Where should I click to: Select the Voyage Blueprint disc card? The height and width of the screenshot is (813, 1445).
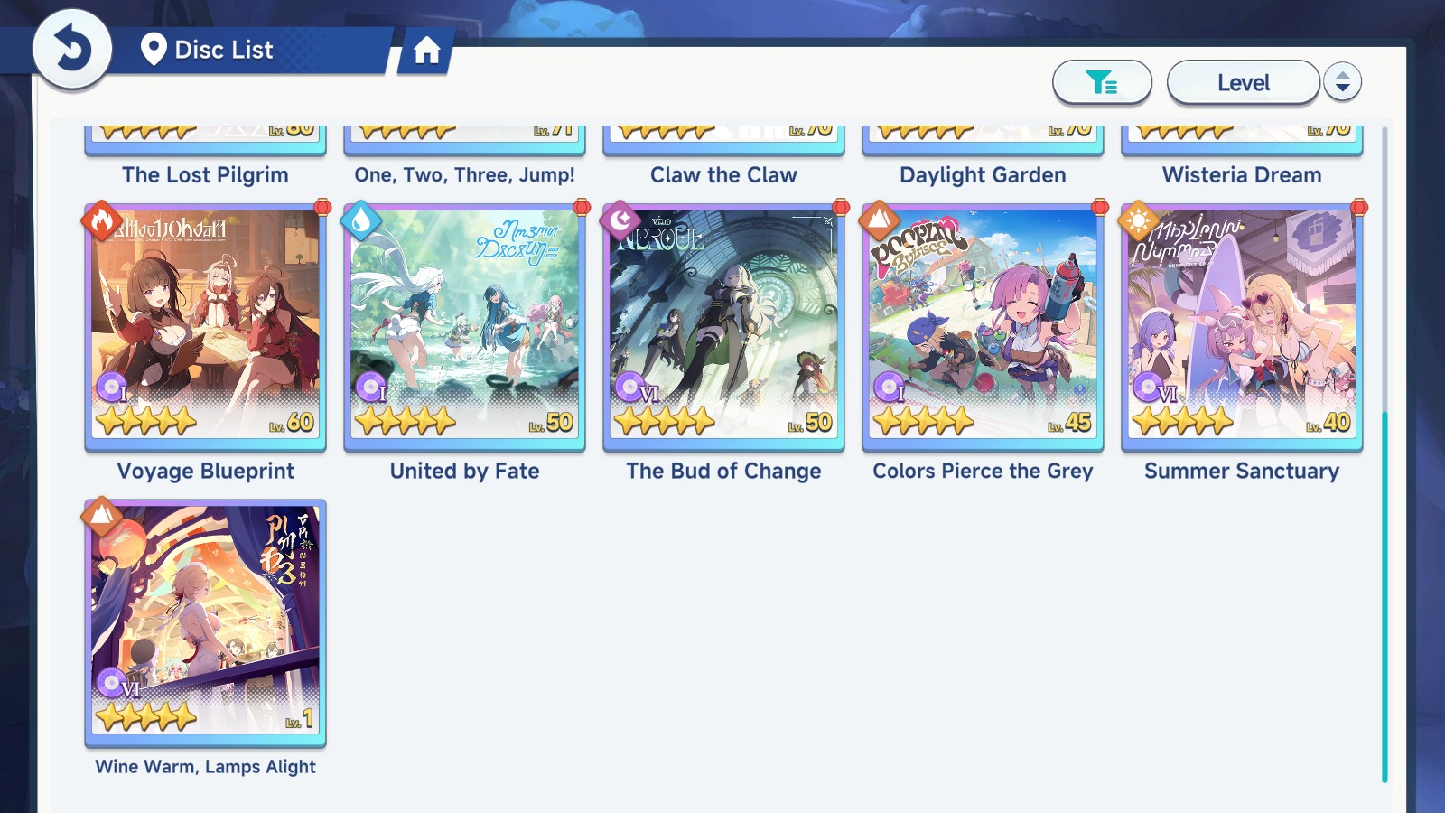click(206, 327)
